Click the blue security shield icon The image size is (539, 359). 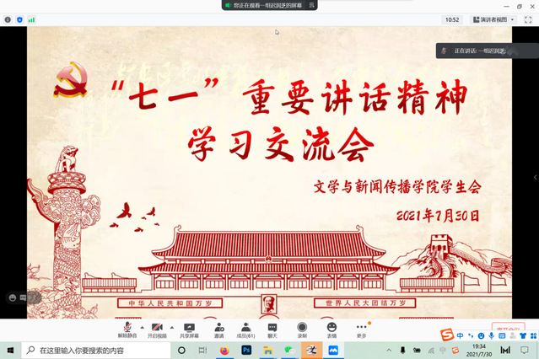(19, 19)
